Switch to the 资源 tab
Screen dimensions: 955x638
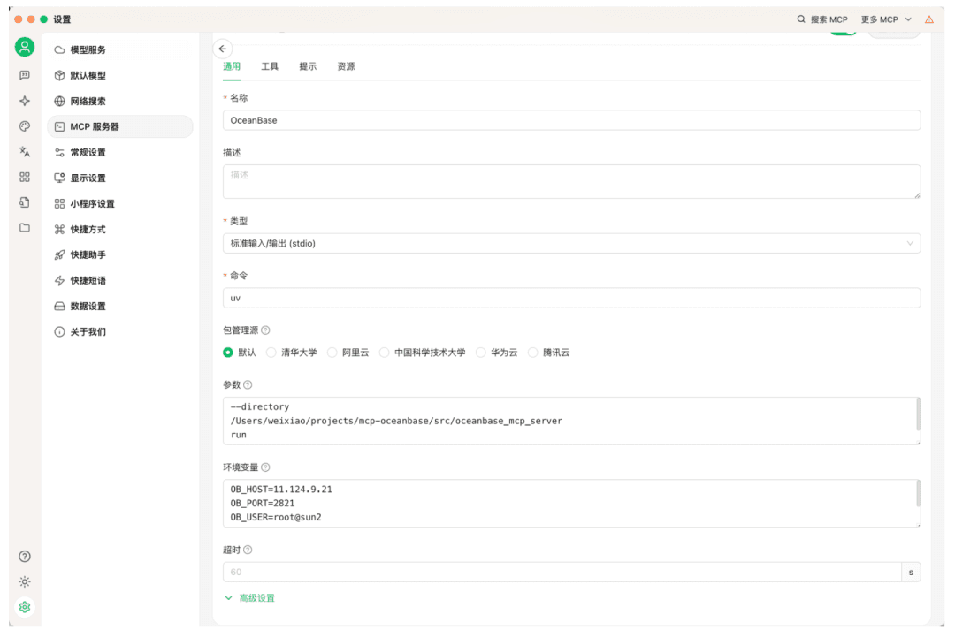(346, 66)
